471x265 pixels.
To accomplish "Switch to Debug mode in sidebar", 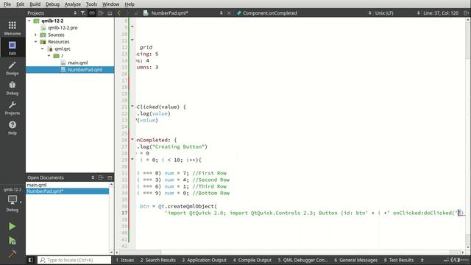I will tap(13, 88).
